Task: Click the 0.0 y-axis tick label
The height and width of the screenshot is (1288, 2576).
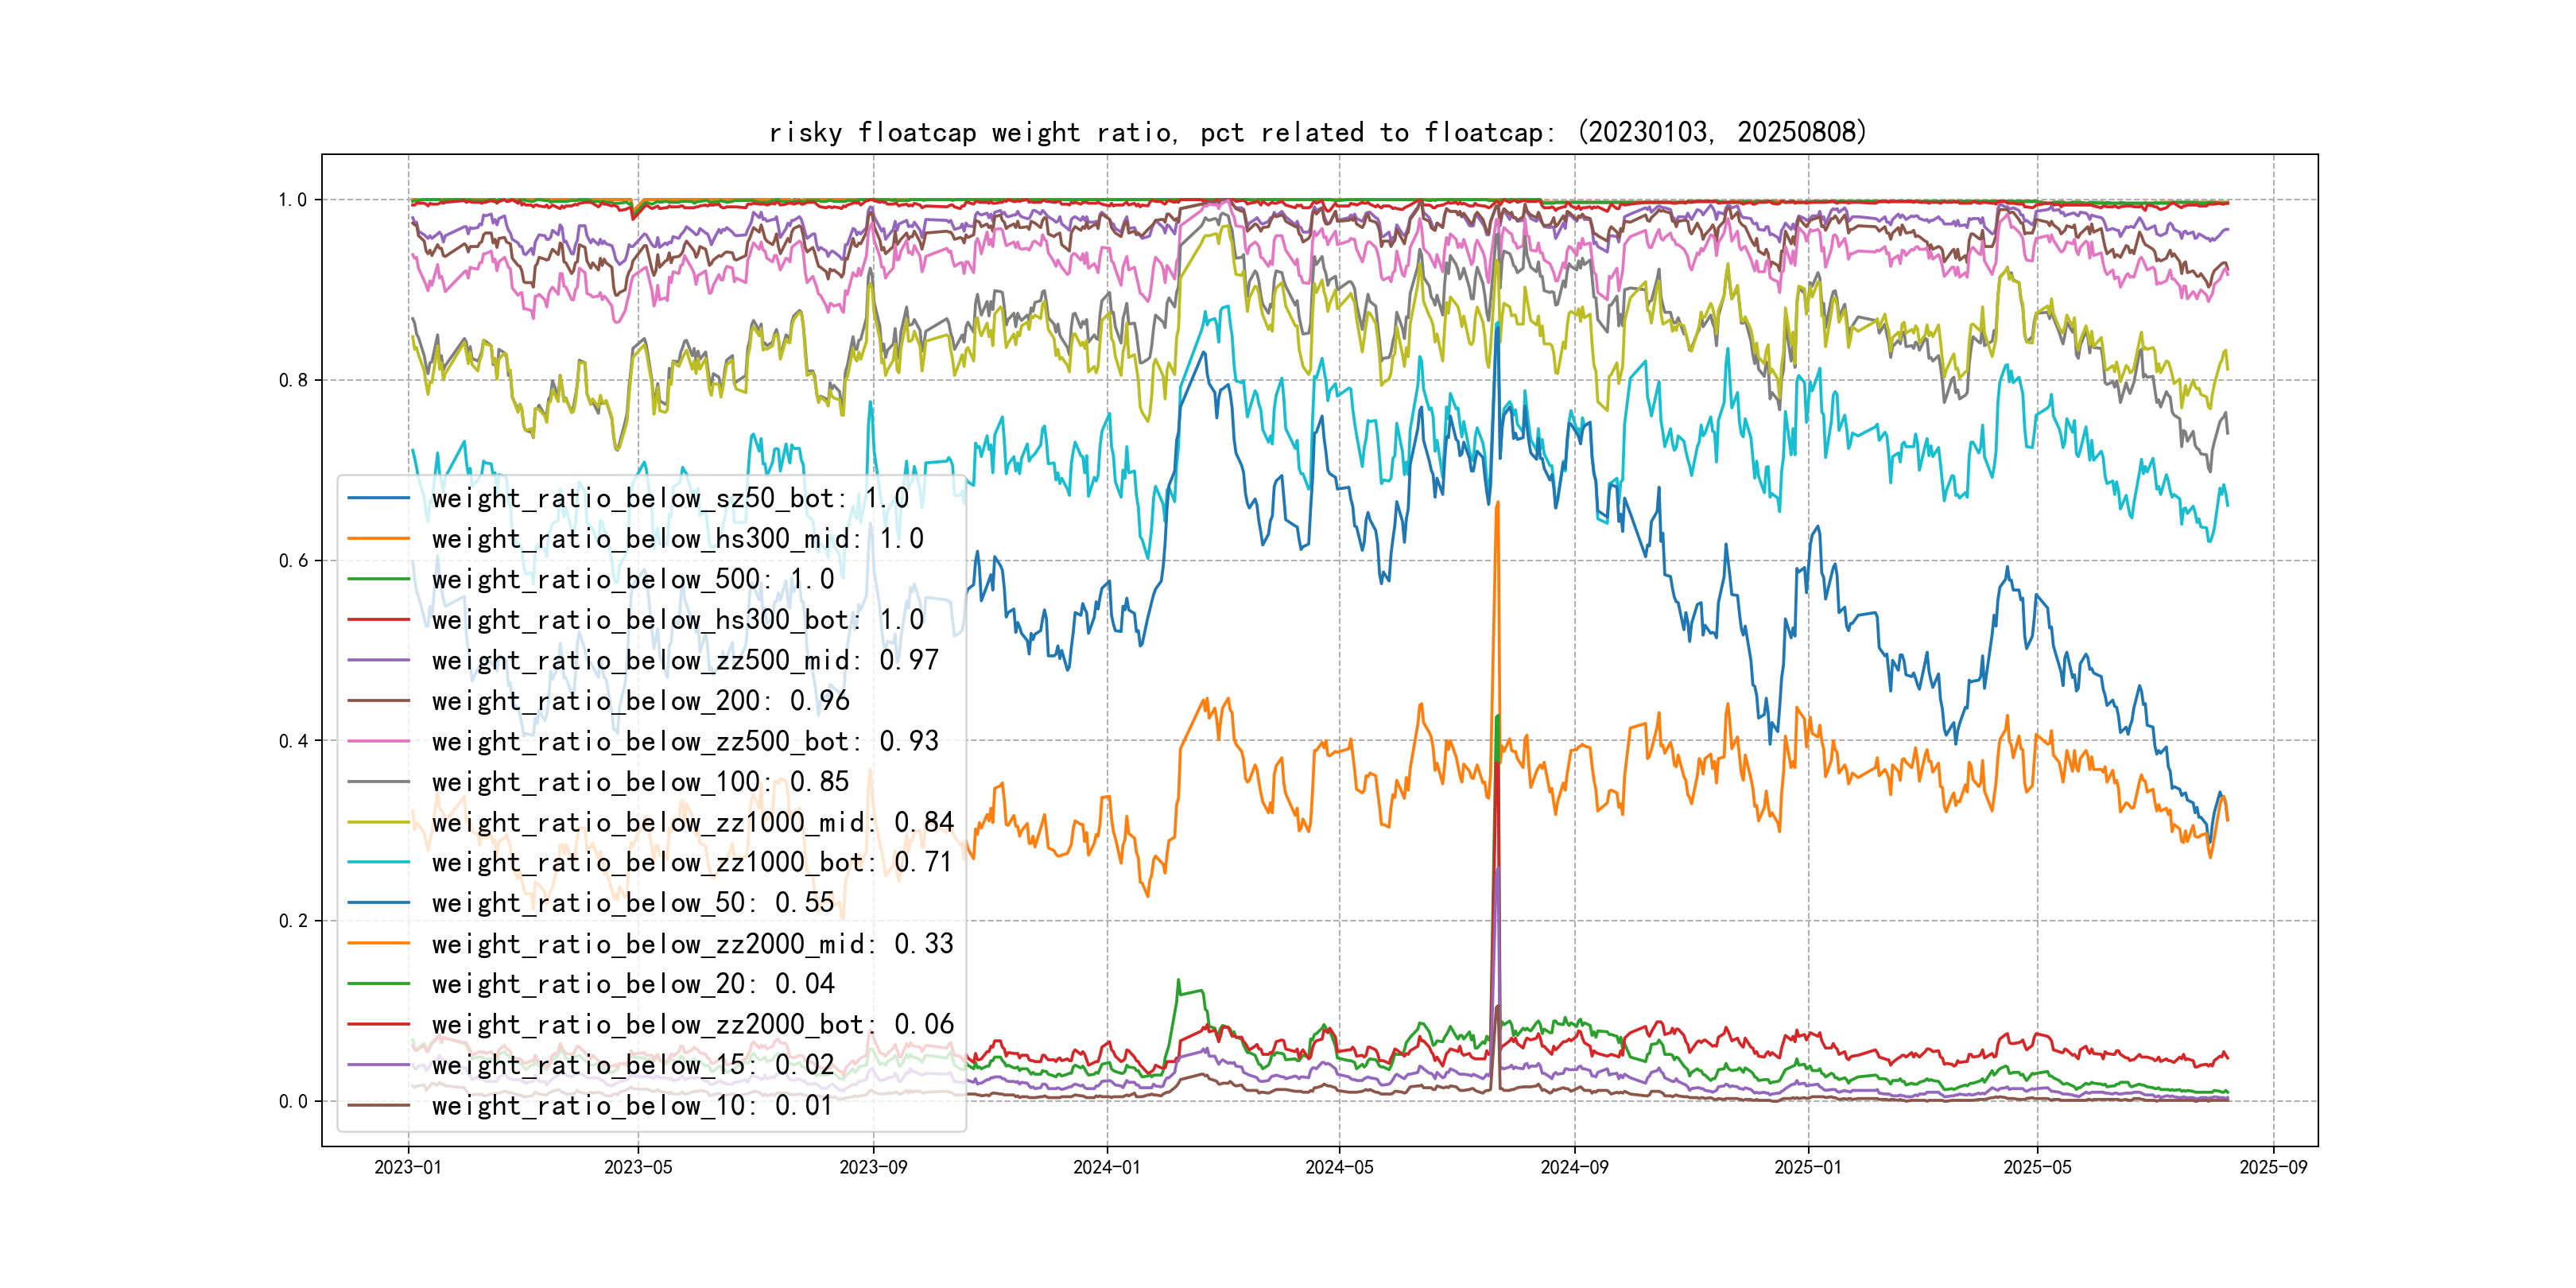Action: coord(293,1102)
